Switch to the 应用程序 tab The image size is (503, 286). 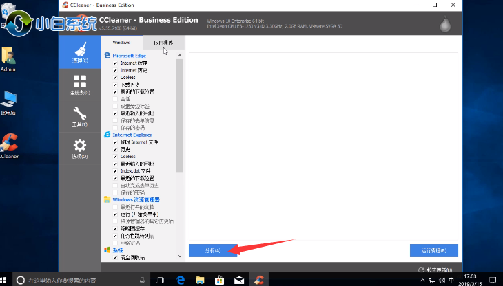point(163,43)
